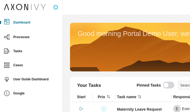Click the Tasks checklist-and-pencil icon
This screenshot has height=112, width=190.
pyautogui.click(x=7, y=51)
